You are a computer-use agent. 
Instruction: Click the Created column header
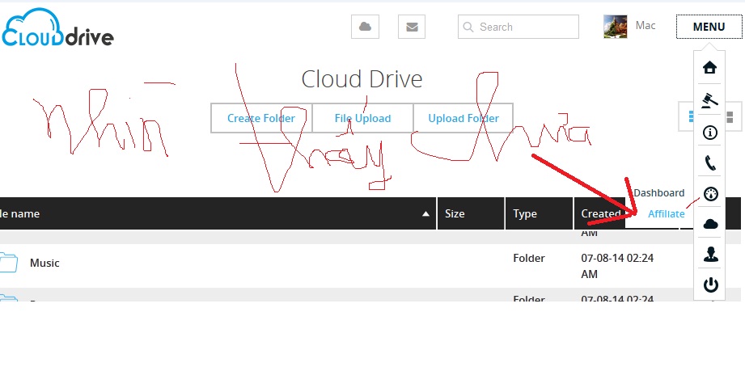click(x=600, y=213)
